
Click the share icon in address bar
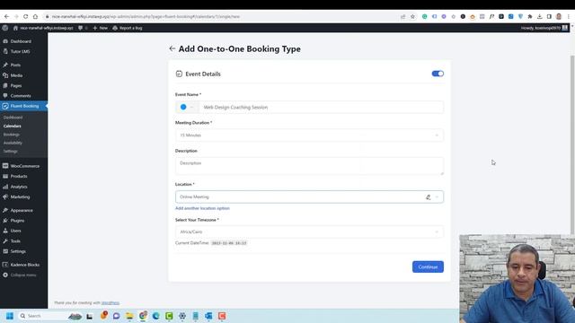pos(403,16)
